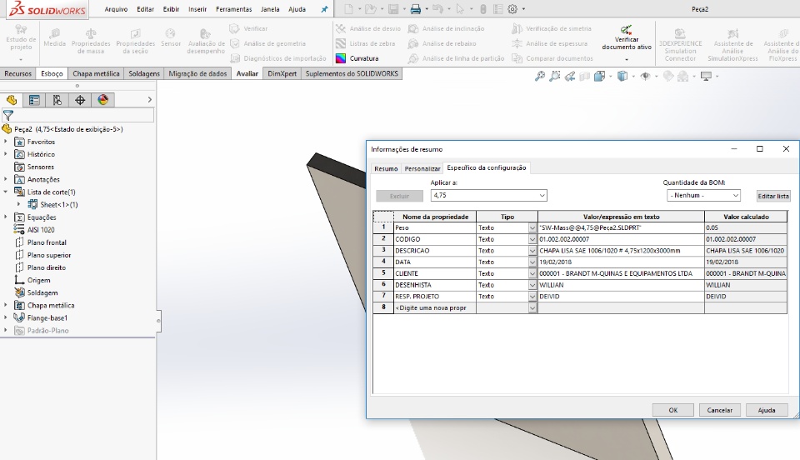Screen dimensions: 800x460
Task: Expand the manager panel tabs chevron
Action: [149, 100]
